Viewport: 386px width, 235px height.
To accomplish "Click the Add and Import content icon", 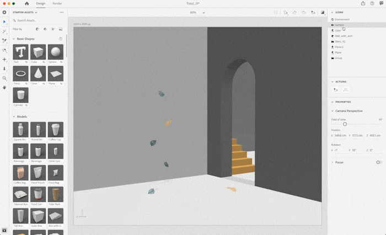I will tap(4, 12).
